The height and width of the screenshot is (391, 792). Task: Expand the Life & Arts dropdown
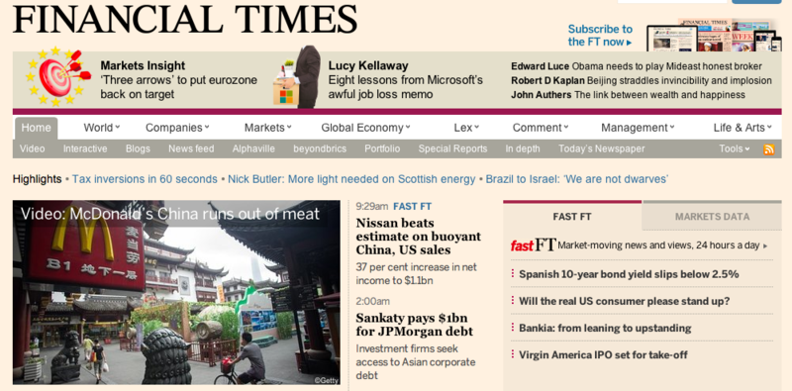(742, 128)
